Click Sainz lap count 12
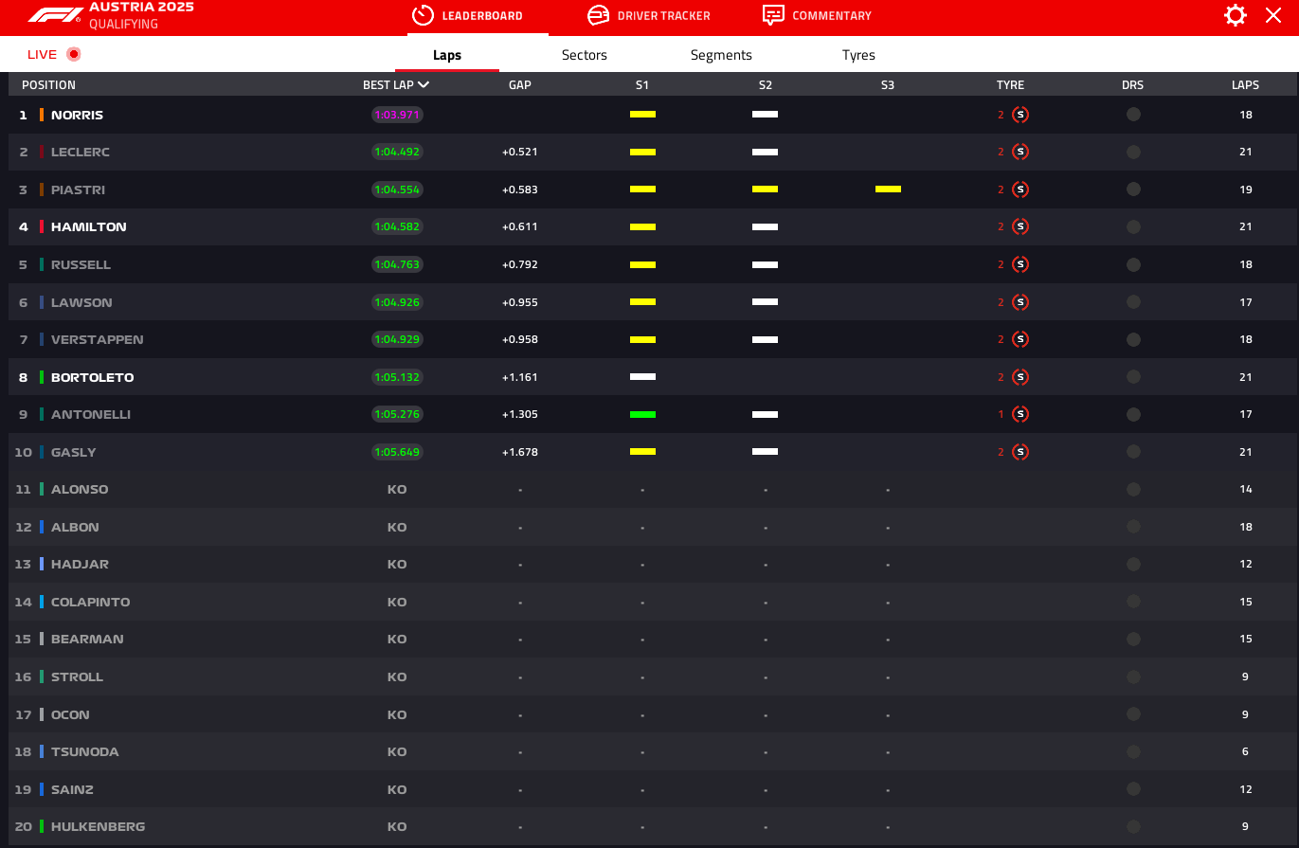The image size is (1299, 848). pyautogui.click(x=1246, y=789)
